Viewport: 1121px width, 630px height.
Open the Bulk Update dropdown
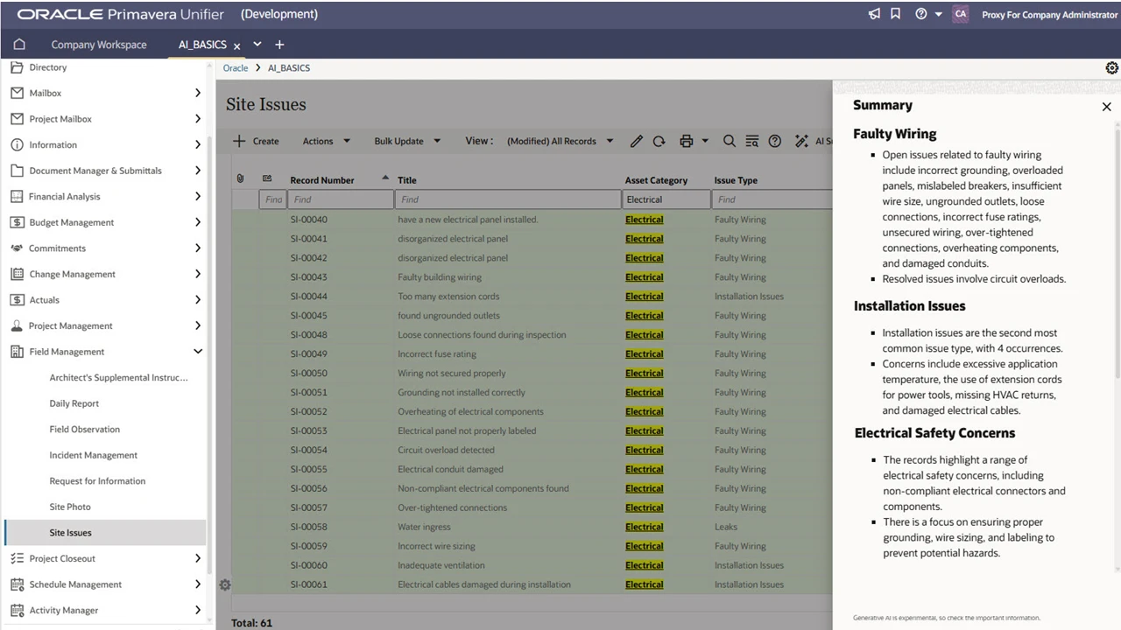coord(406,141)
